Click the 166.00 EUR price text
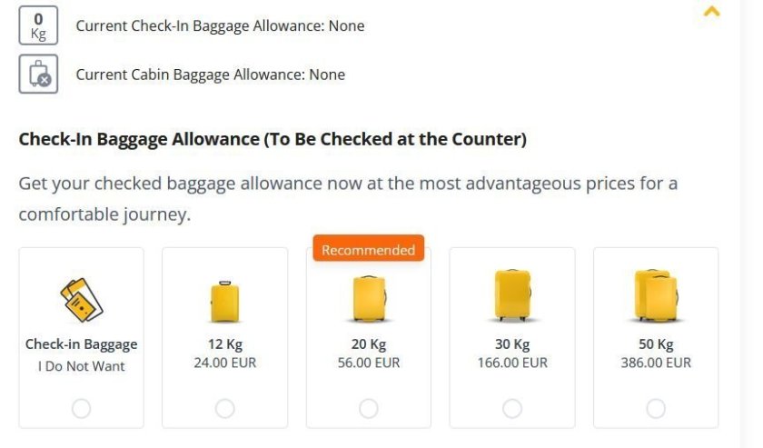The image size is (763, 448). click(x=512, y=363)
